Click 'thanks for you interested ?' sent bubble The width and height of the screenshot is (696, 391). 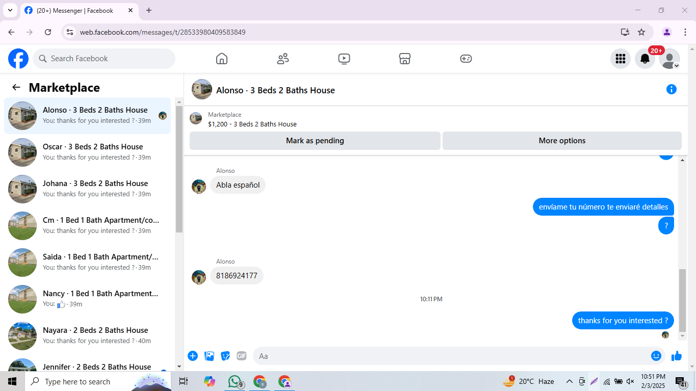[623, 321]
